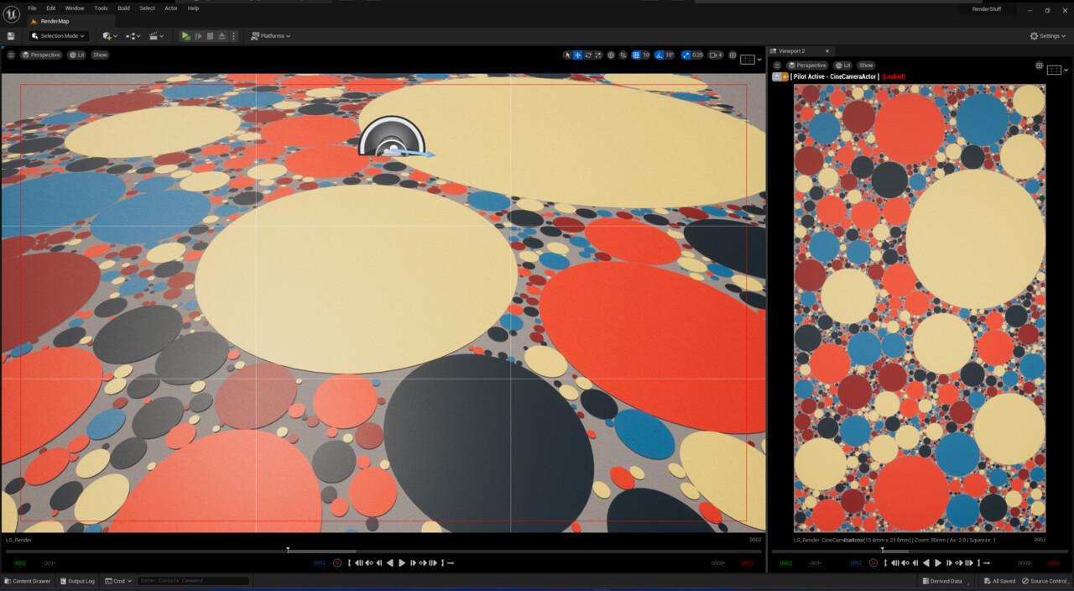The width and height of the screenshot is (1074, 591).
Task: Expand the Platforms dropdown
Action: click(x=271, y=36)
